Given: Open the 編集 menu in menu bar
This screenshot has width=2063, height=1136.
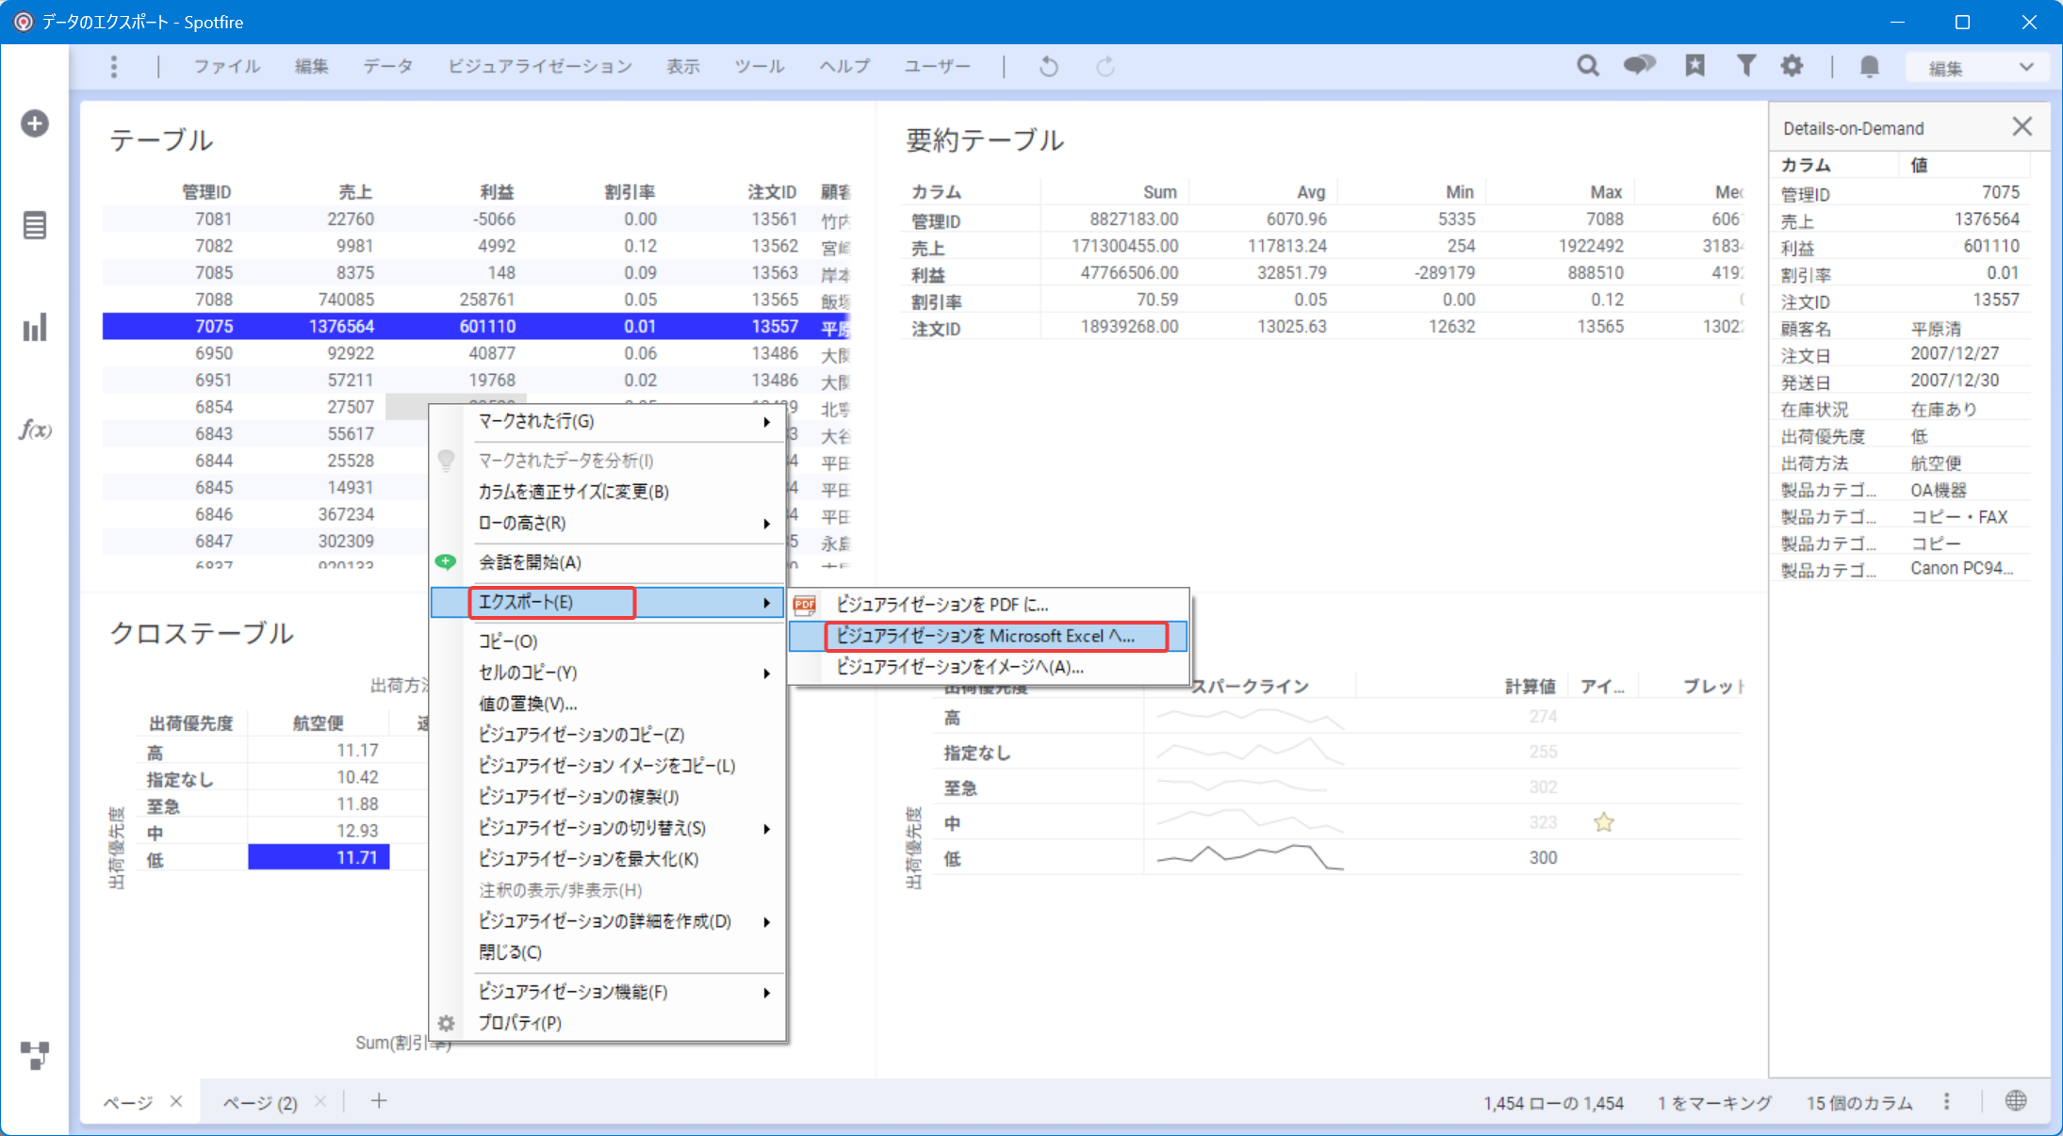Looking at the screenshot, I should [311, 67].
